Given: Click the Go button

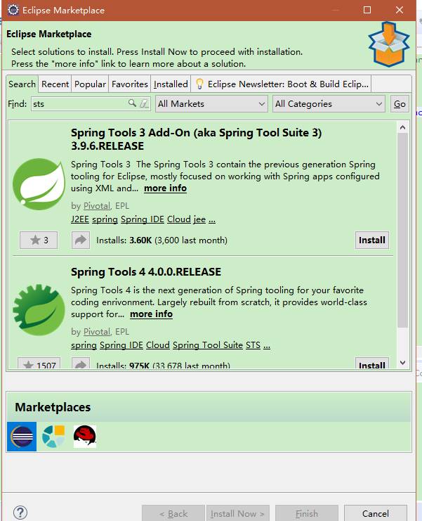Looking at the screenshot, I should click(x=400, y=103).
